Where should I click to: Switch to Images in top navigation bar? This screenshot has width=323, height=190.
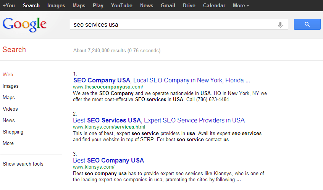click(x=56, y=6)
